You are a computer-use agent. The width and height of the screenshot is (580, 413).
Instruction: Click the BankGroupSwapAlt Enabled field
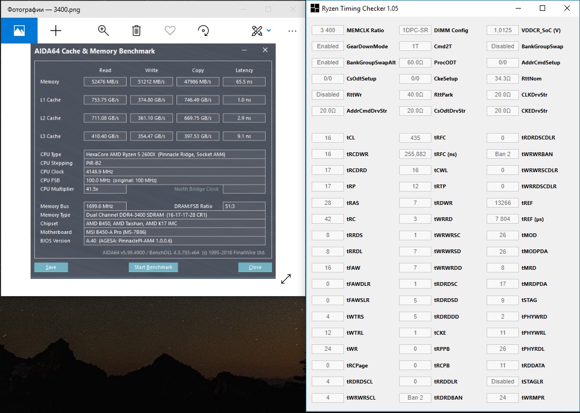(x=328, y=62)
